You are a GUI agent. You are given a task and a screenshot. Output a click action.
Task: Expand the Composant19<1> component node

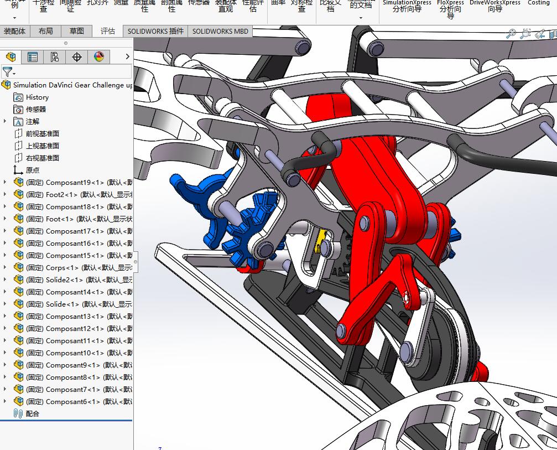point(5,182)
